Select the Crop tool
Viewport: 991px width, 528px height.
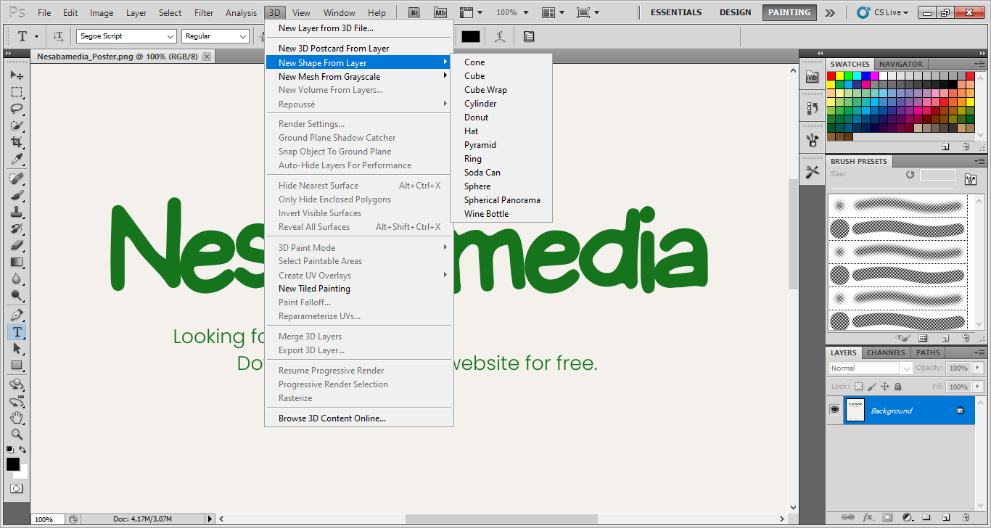pos(17,142)
